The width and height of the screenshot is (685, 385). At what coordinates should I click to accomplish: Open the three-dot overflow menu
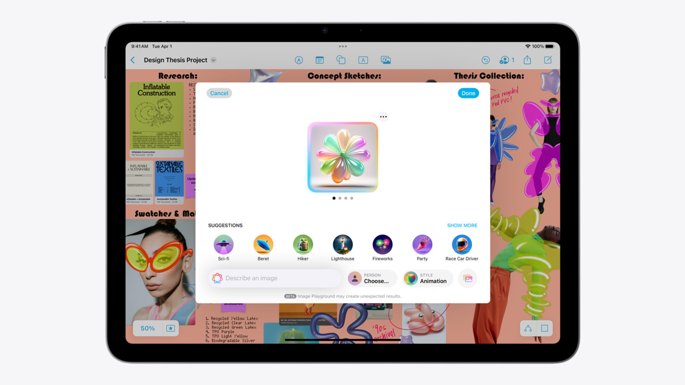click(x=384, y=117)
